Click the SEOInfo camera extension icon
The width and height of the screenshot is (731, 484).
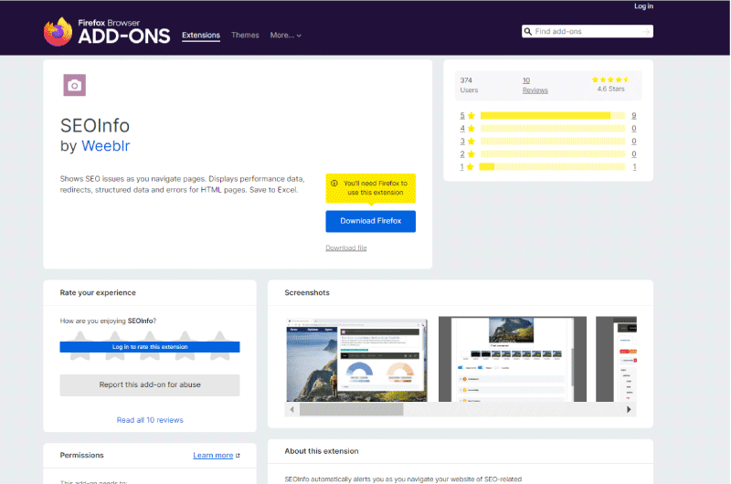(75, 85)
